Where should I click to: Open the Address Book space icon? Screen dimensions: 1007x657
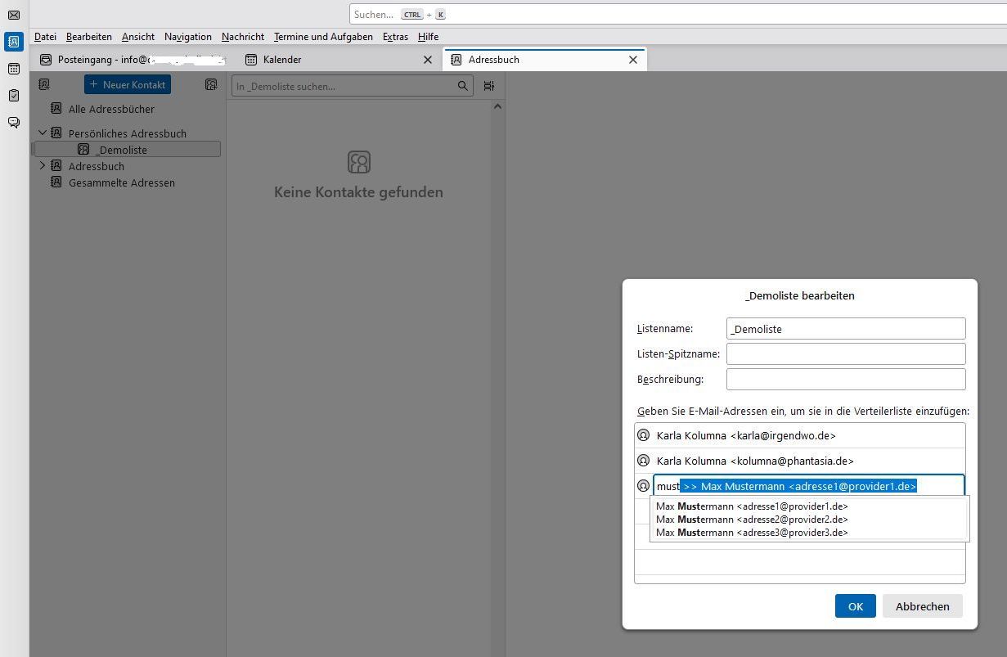[x=14, y=42]
